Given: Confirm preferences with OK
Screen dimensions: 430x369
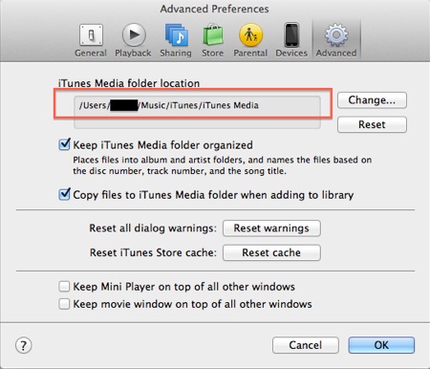Looking at the screenshot, I should point(381,345).
